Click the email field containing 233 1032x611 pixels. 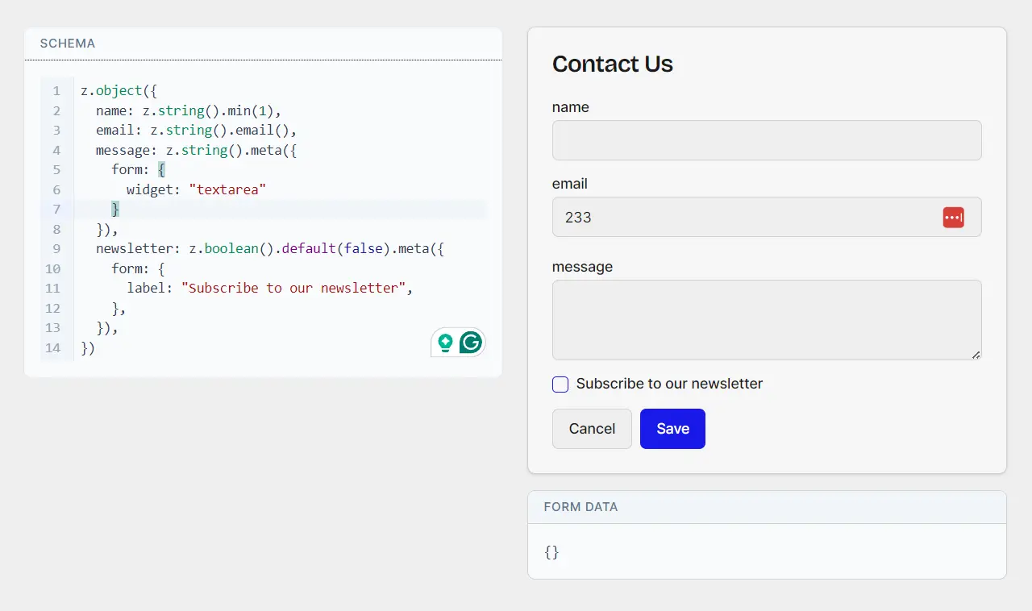742,218
